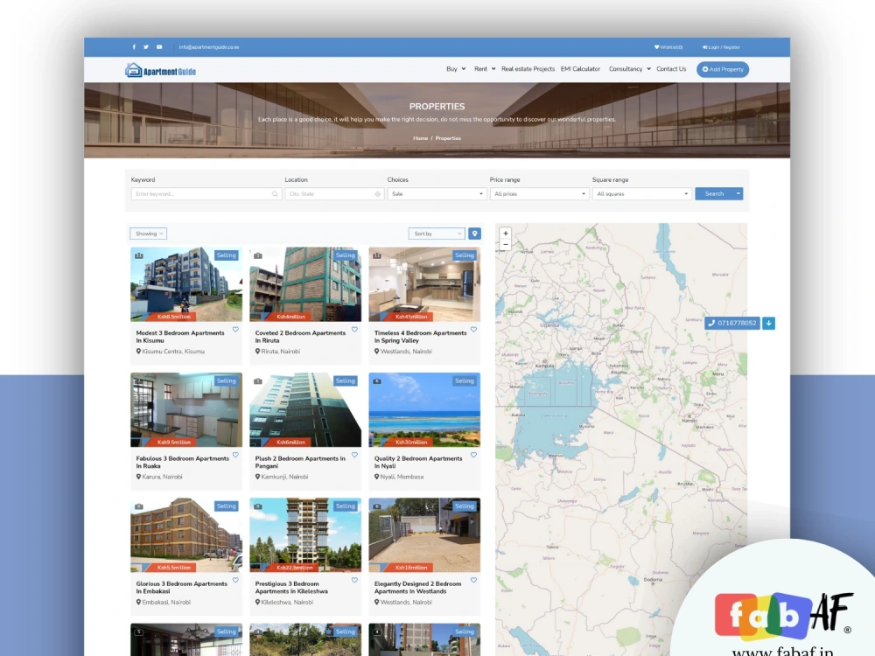Favorite Glorious 3 Bedroom Apartments in Embakasi

[235, 581]
